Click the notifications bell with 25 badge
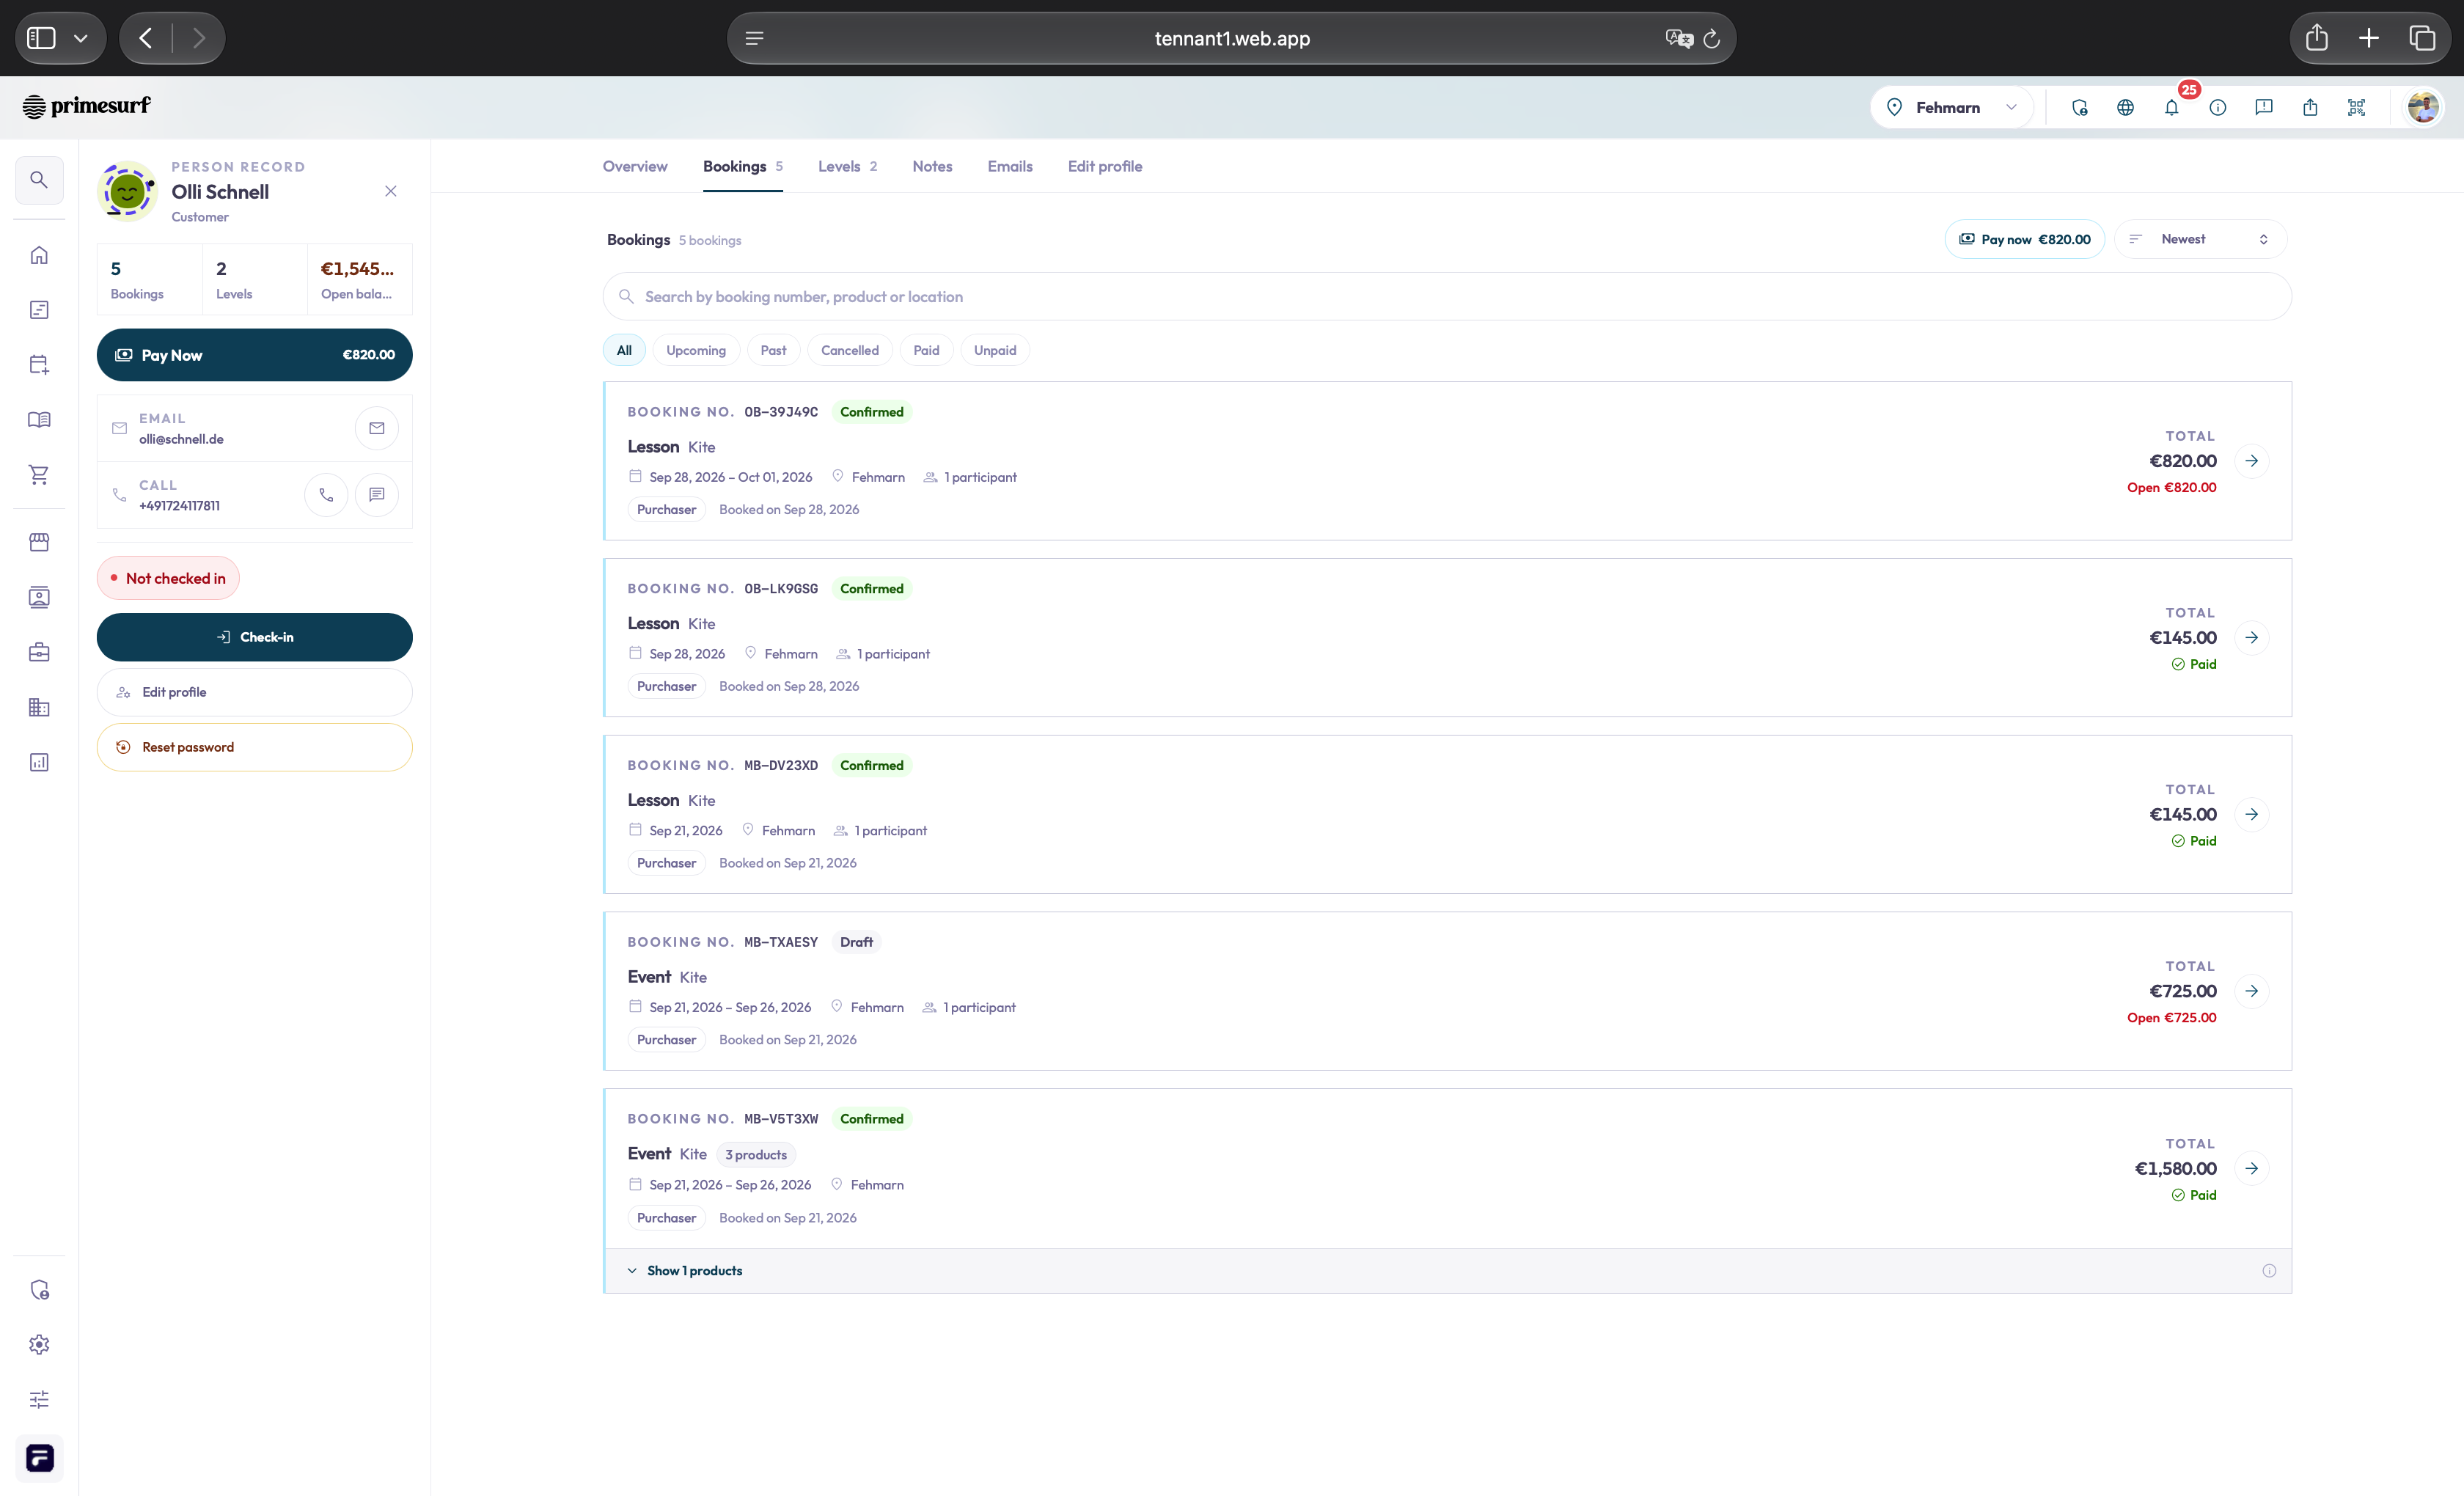This screenshot has width=2464, height=1496. (2172, 107)
